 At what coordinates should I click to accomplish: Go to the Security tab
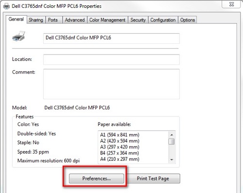pos(138,20)
